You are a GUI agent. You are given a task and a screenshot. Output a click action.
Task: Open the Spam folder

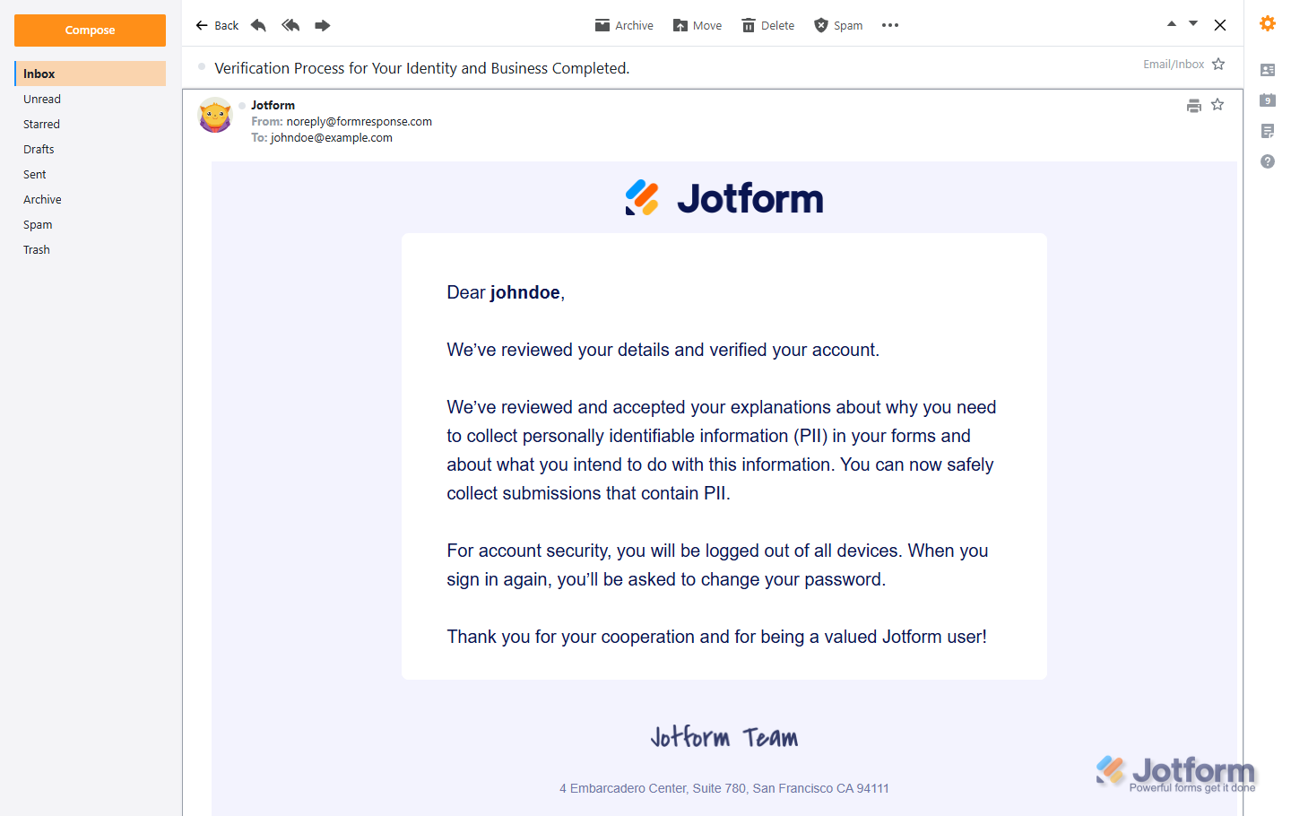[37, 224]
